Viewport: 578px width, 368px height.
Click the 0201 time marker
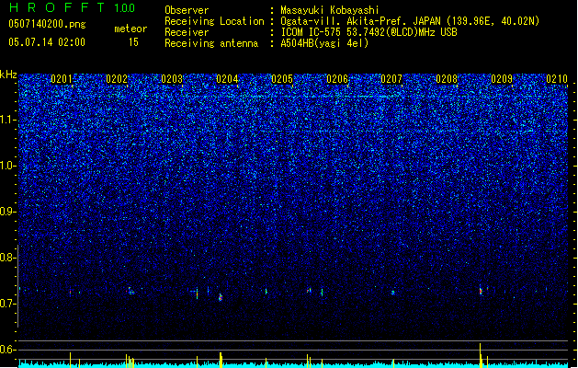point(62,79)
